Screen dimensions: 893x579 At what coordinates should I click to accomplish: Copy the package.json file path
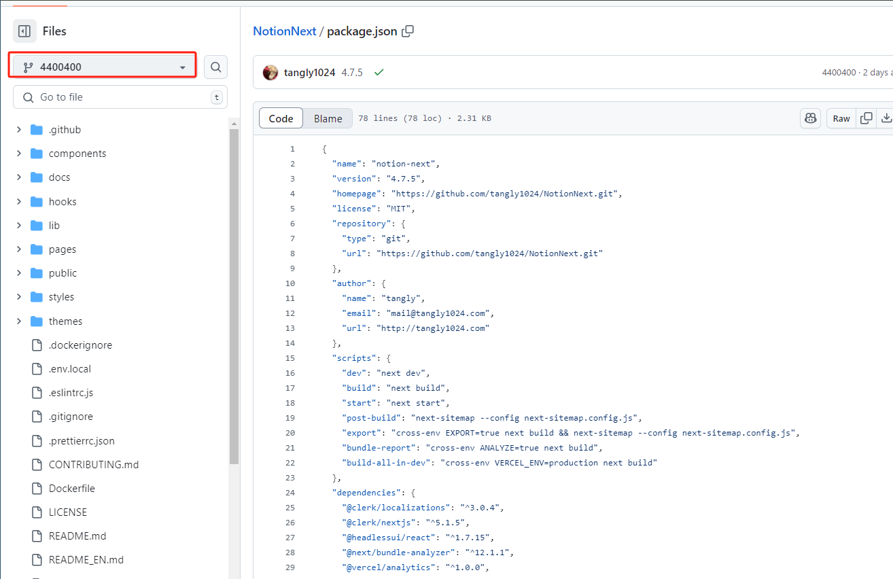tap(408, 31)
